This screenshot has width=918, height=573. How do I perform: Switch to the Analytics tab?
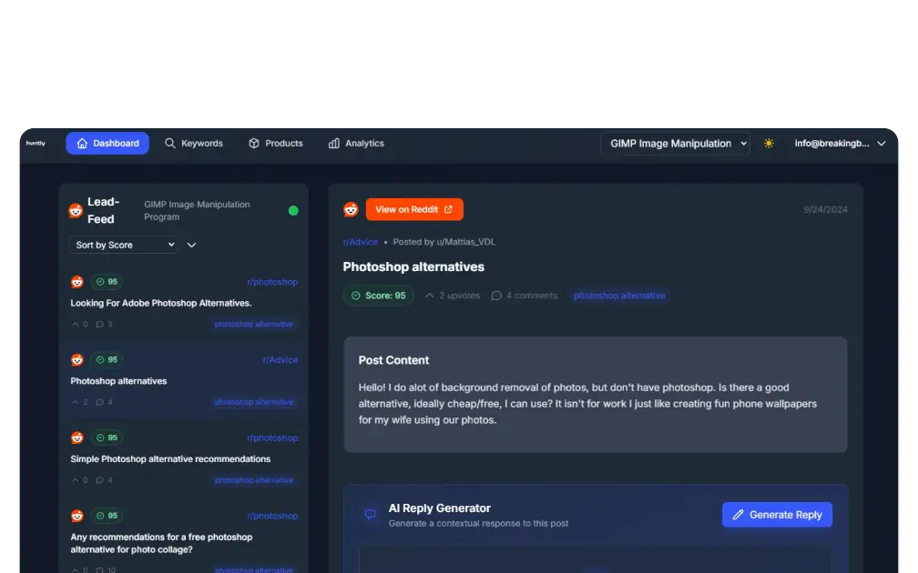tap(356, 144)
